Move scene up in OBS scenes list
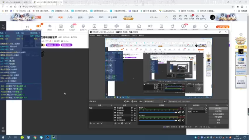249x140 pixels. click(98, 123)
